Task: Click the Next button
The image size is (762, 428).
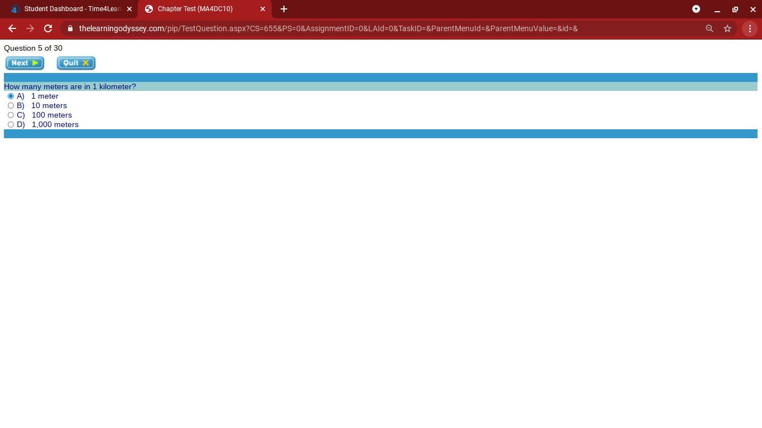Action: [x=25, y=63]
